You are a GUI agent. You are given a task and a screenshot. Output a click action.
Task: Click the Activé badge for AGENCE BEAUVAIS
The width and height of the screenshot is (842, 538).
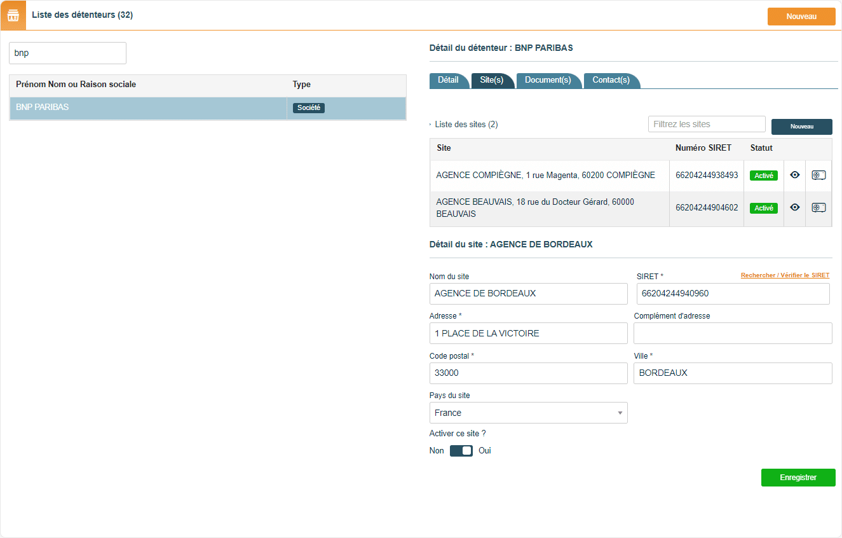click(764, 208)
